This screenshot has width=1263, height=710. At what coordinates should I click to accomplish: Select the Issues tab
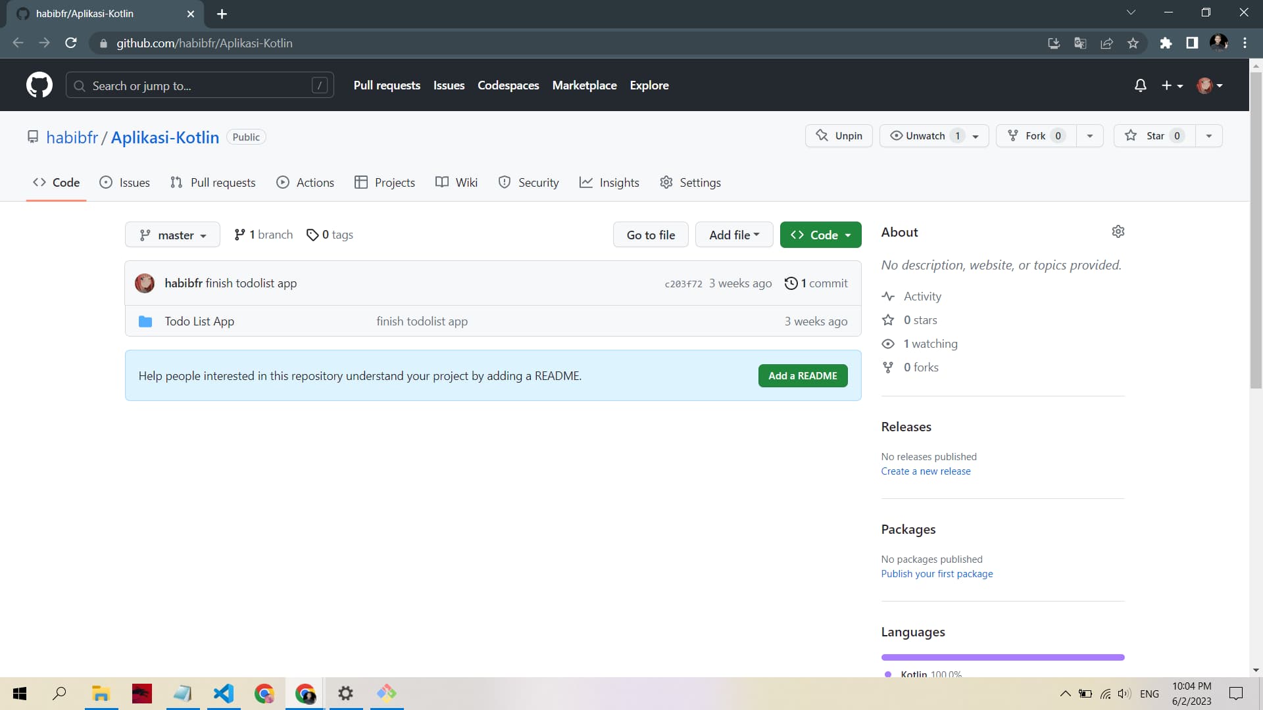(x=134, y=182)
